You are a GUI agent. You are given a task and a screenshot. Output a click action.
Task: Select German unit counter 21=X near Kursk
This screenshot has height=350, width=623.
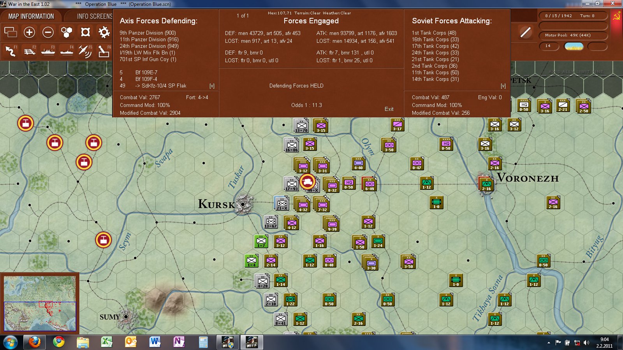click(x=282, y=203)
